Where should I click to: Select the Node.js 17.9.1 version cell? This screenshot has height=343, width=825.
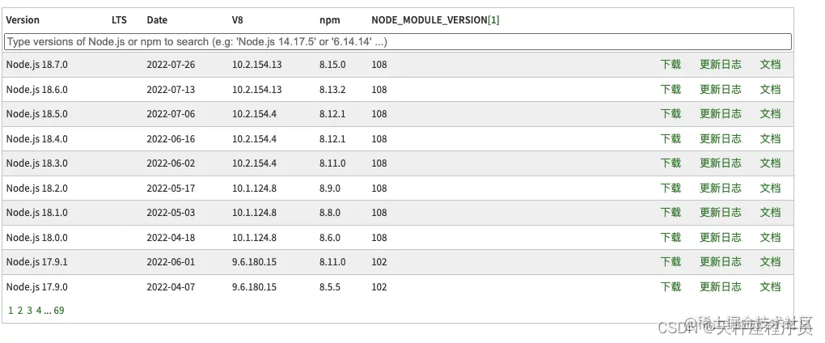coord(37,262)
